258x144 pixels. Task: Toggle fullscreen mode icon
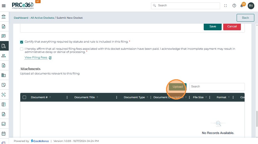point(226,6)
